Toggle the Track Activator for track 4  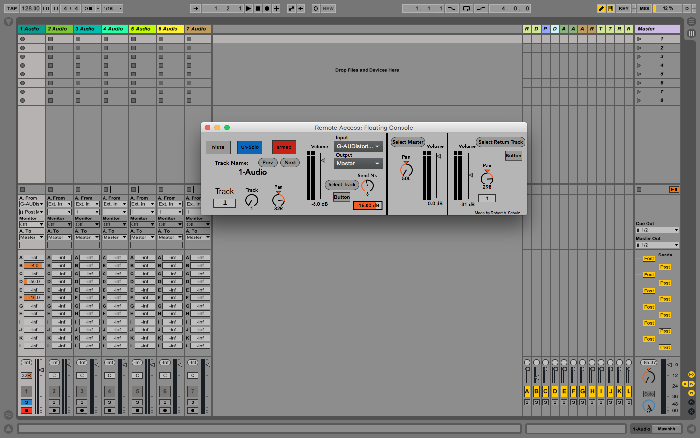[x=109, y=391]
